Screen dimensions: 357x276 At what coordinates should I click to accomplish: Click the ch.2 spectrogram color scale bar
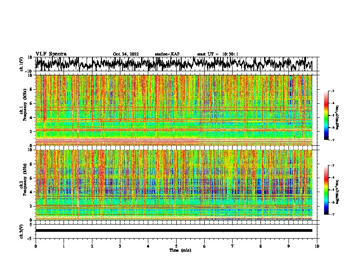(326, 190)
